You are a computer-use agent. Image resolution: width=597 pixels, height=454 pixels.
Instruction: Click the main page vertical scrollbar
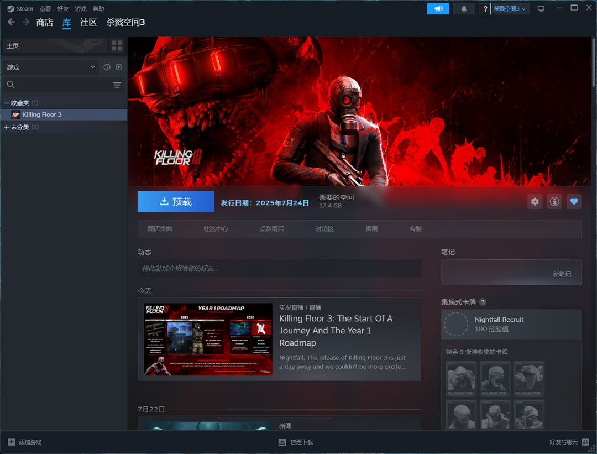594,63
